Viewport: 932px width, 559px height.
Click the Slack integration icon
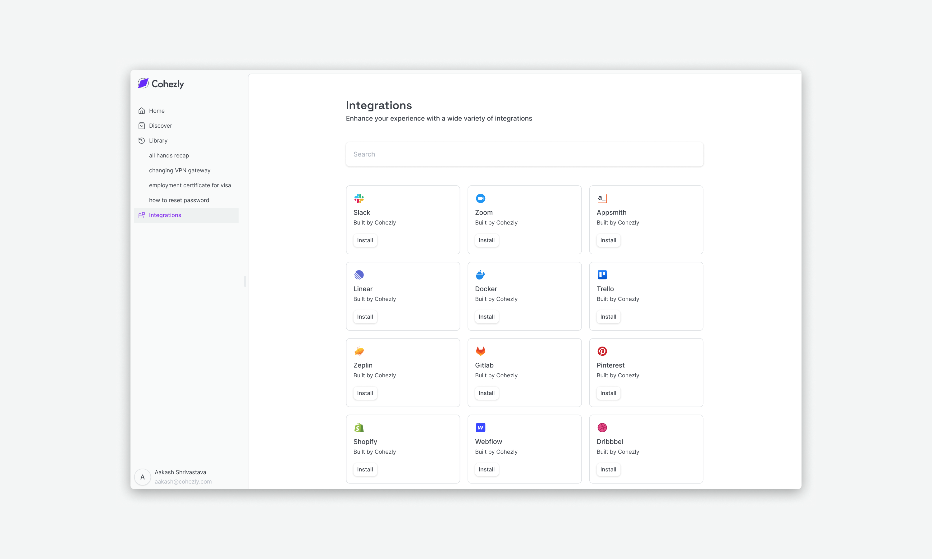tap(359, 198)
